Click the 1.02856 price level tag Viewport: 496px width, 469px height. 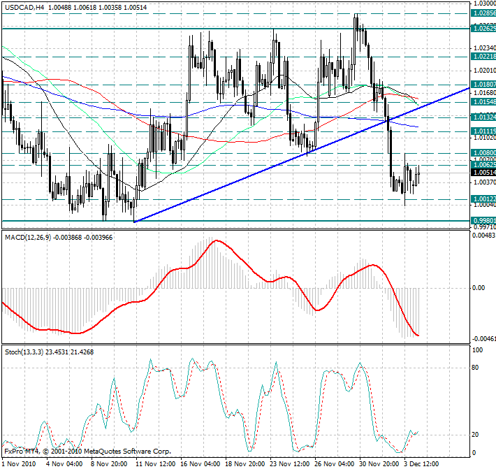point(483,13)
